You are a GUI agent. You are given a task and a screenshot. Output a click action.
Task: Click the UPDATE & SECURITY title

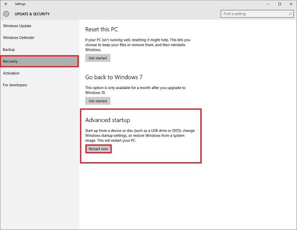click(32, 14)
